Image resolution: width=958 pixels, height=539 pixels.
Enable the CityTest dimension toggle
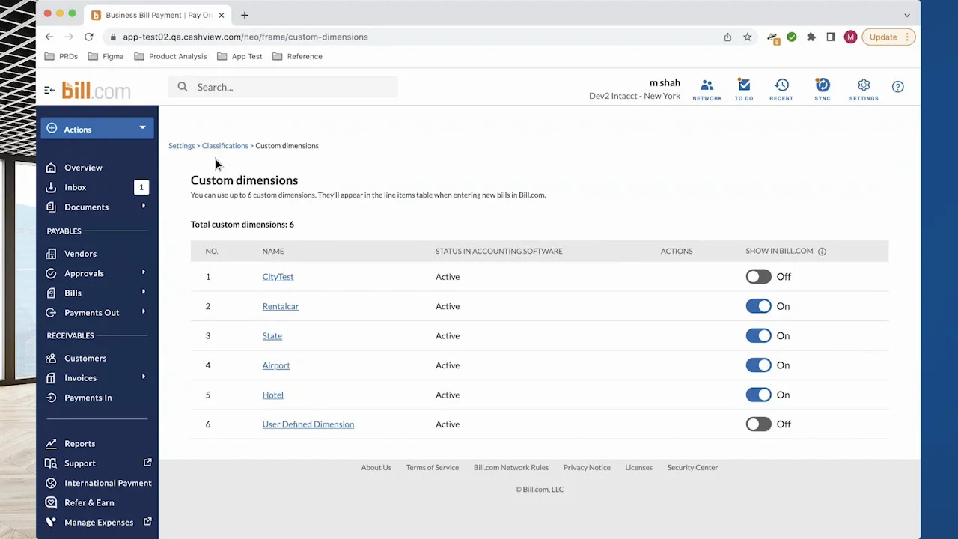[758, 277]
